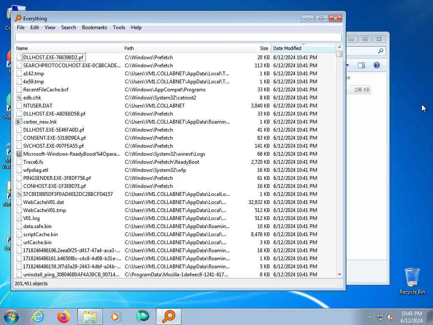Click the Everything search input field
Screen dimensions: 433x325
click(178, 37)
